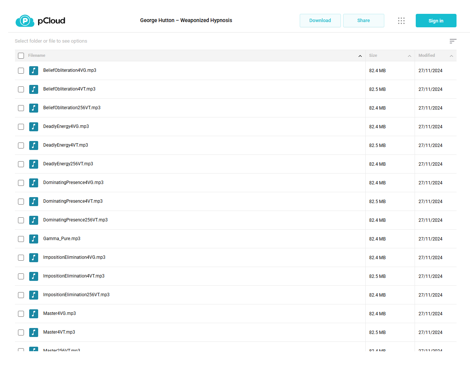
Task: Check the box for DeadlyEnergy256VT.mp3
Action: tap(21, 164)
